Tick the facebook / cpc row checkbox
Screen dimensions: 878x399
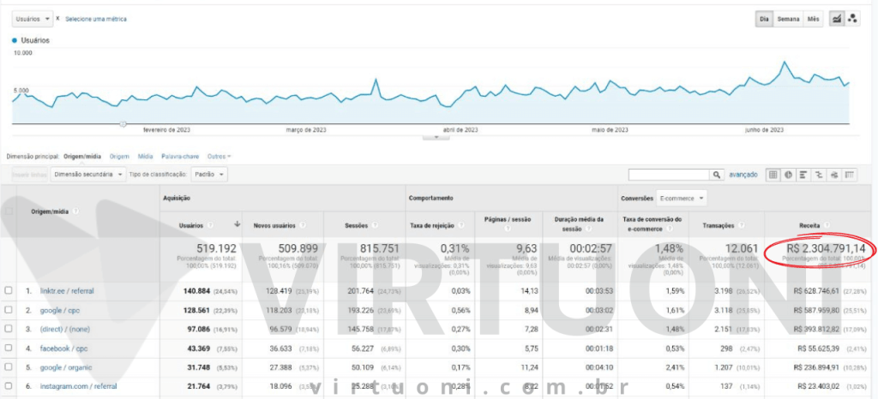click(9, 348)
